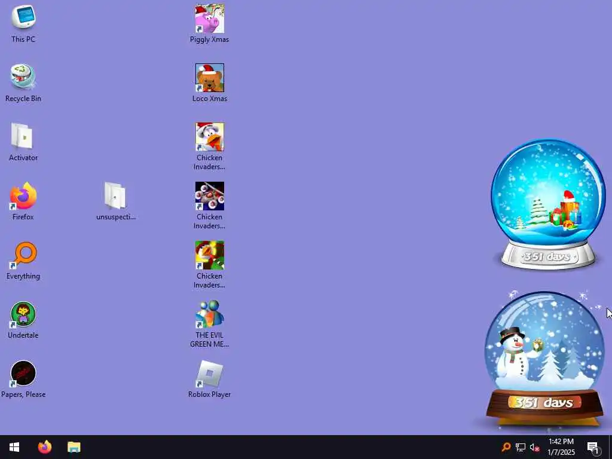Viewport: 612px width, 459px height.
Task: Open the taskbar clock showing 1:42 PM
Action: click(561, 447)
